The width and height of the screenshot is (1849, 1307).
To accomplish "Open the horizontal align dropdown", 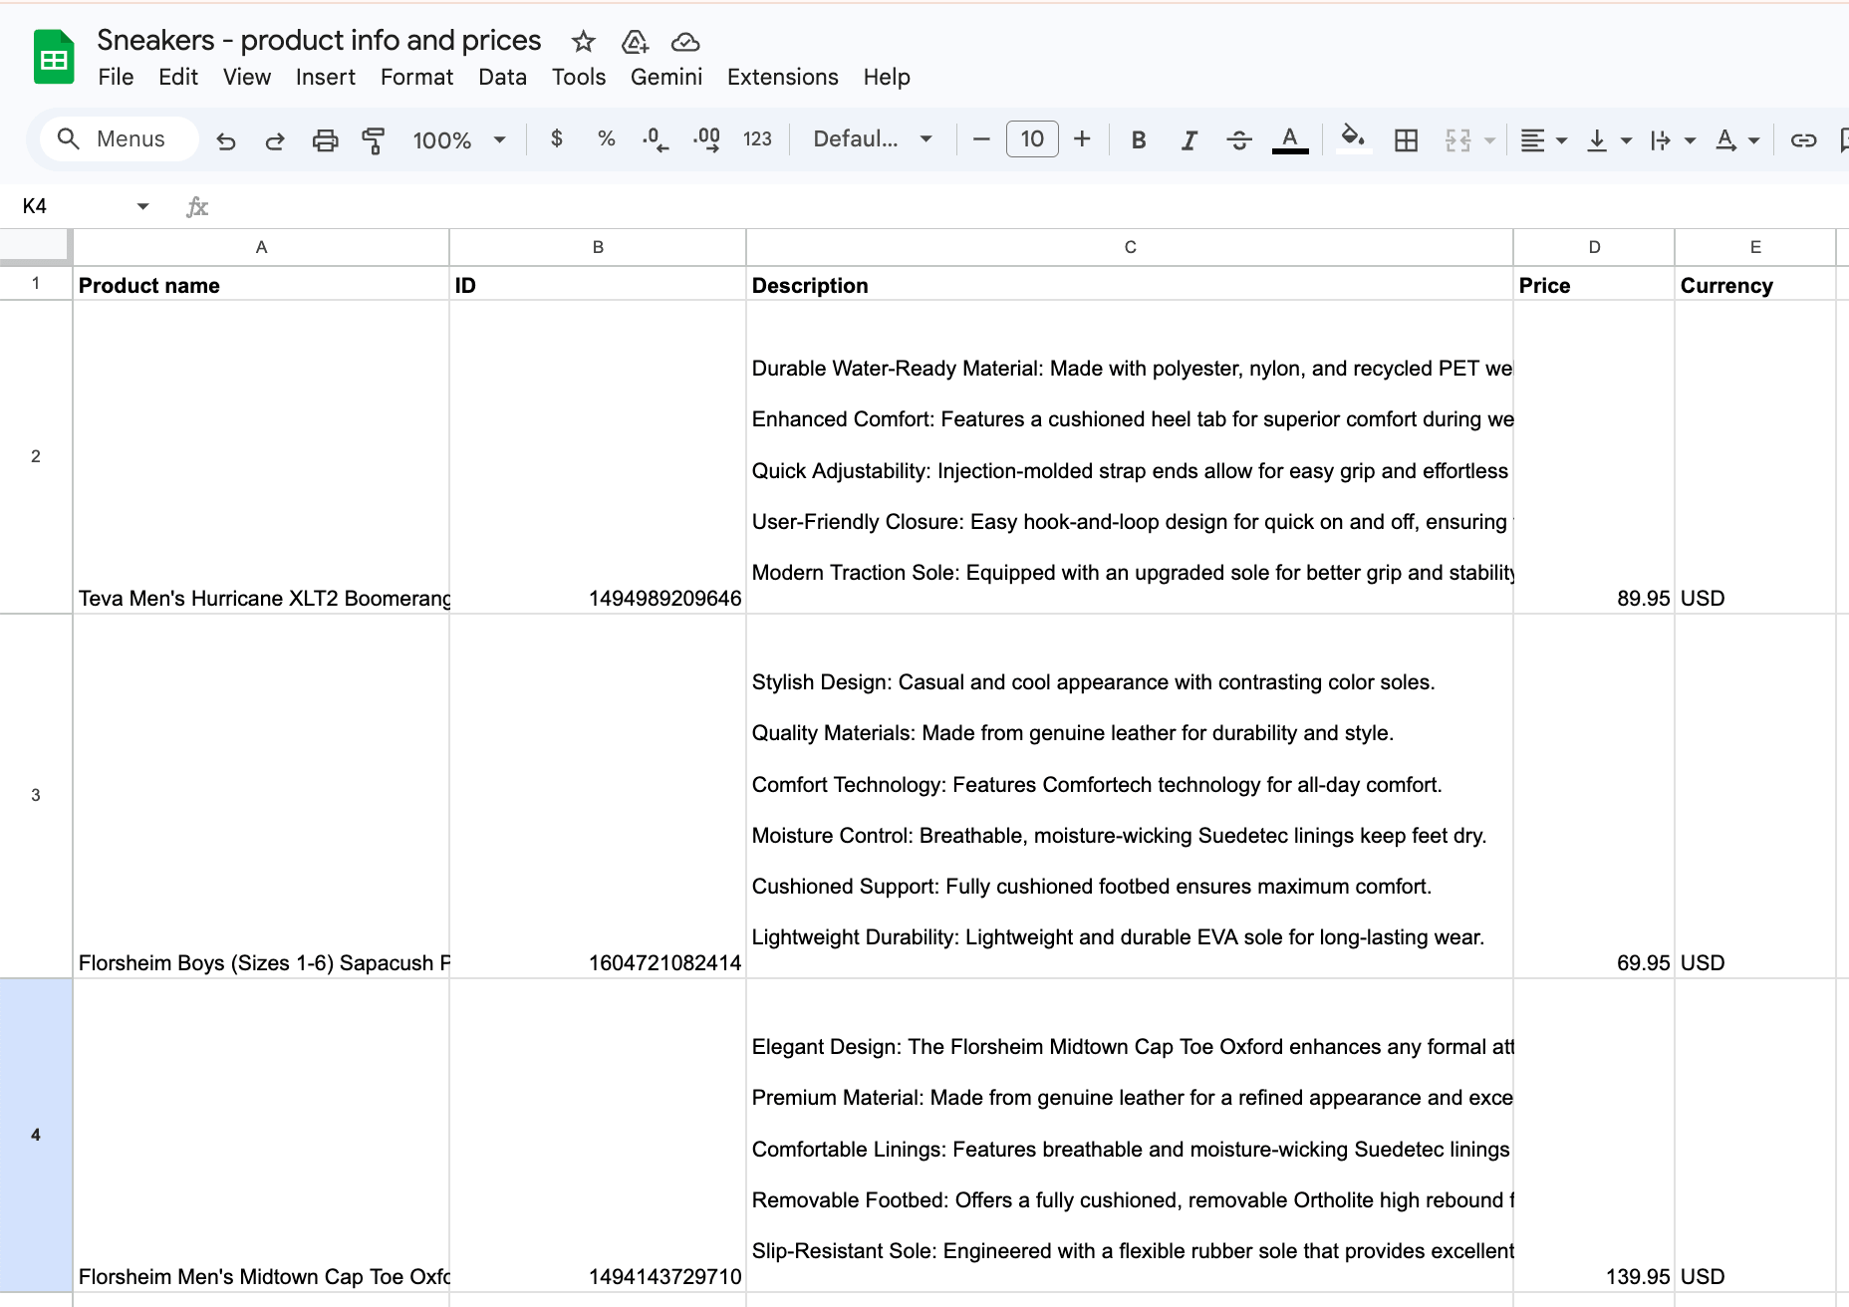I will pyautogui.click(x=1542, y=139).
